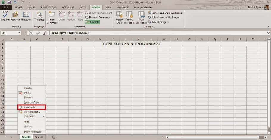Click the Spelling check icon
Viewport: 271px width, 140px height.
(5, 16)
